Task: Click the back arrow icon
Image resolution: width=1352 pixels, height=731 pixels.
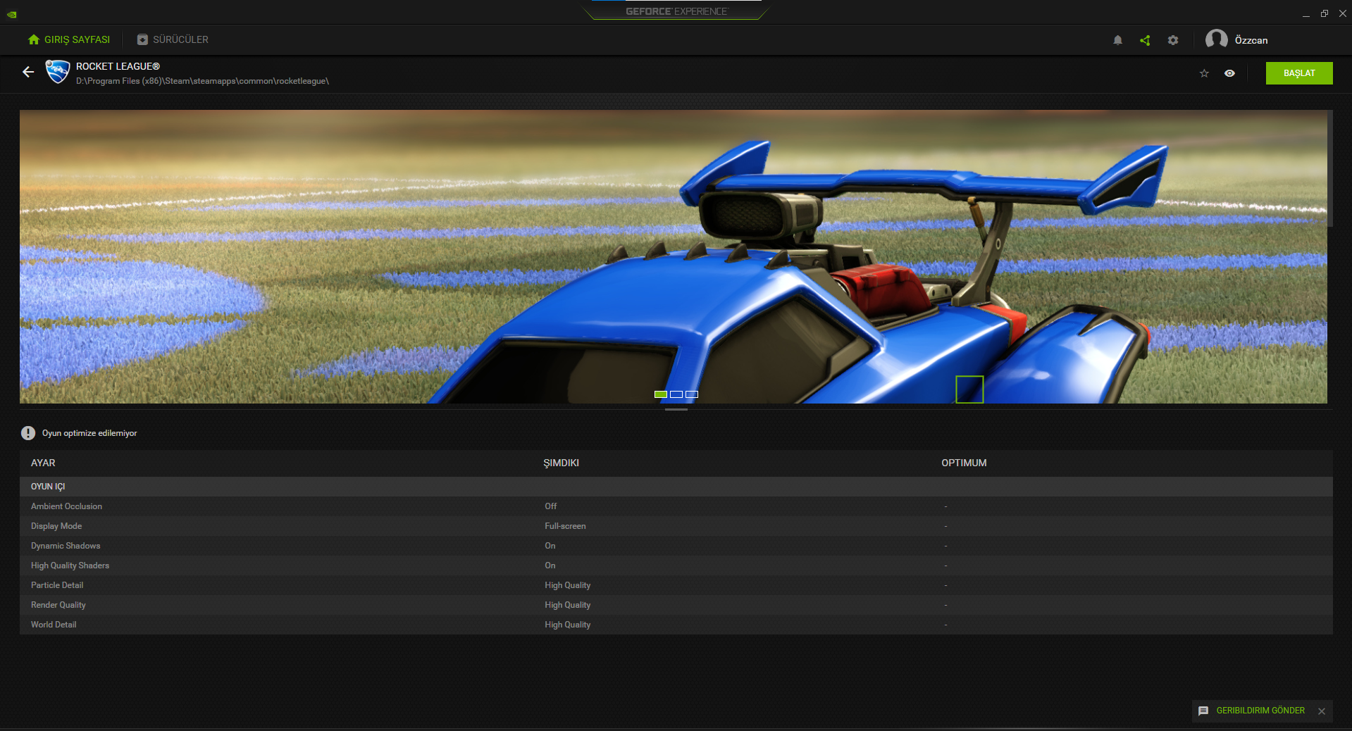Action: click(28, 72)
